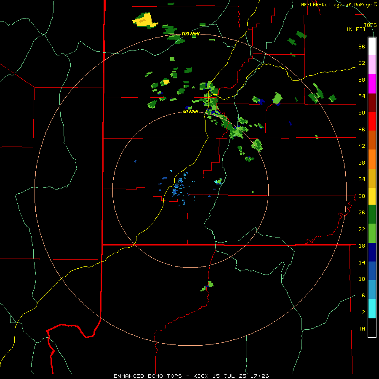Click the white color swatch in legend
Image resolution: width=379 pixels, height=379 pixels.
click(372, 46)
